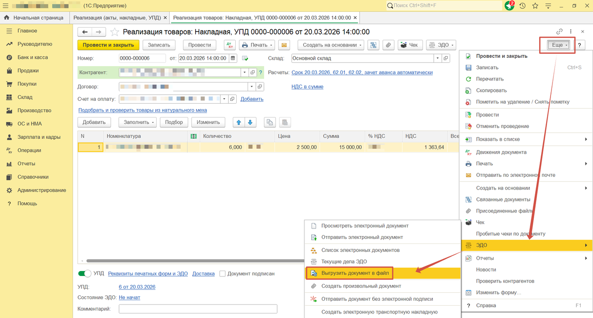Open the Склад field record icon
This screenshot has width=593, height=318.
click(446, 58)
